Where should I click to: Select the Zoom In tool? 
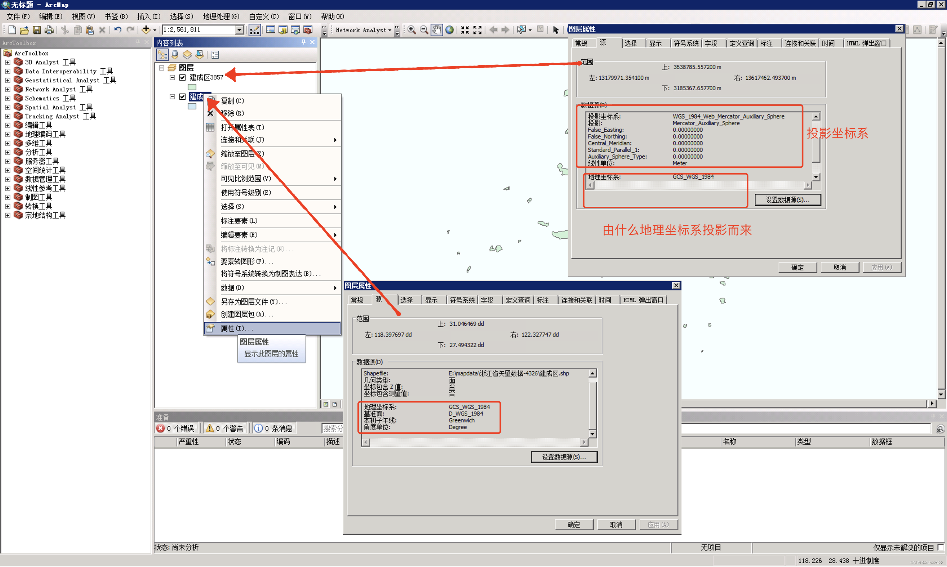point(411,30)
